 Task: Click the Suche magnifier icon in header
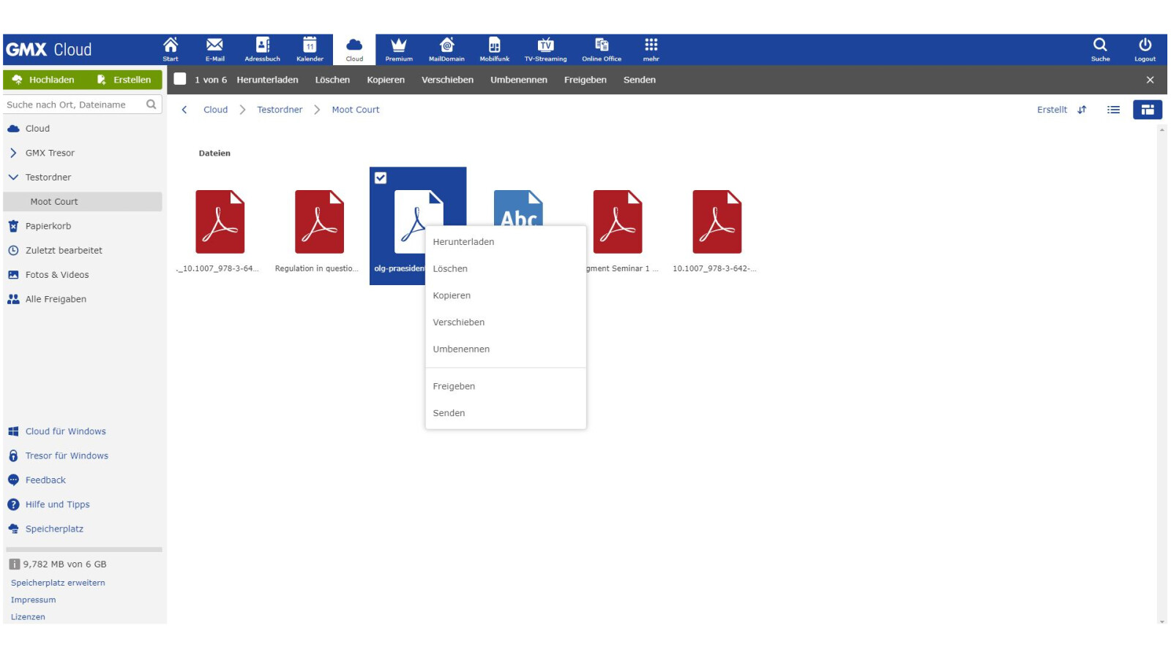pos(1099,49)
